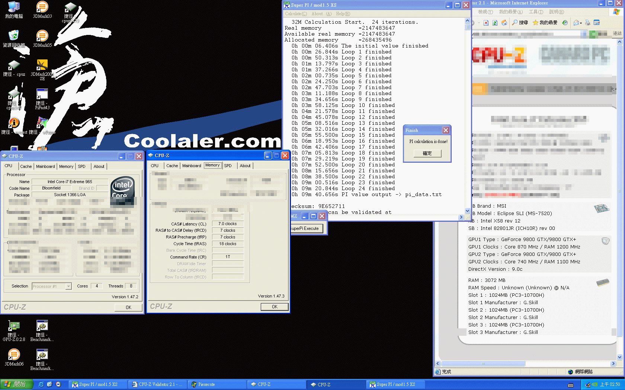Click the Cycle Time 18 clocks field

228,244
